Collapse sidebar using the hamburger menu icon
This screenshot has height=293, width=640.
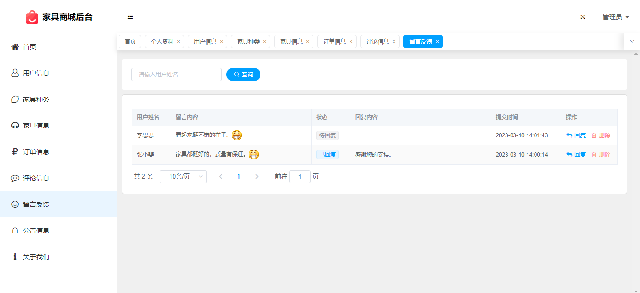click(x=130, y=17)
